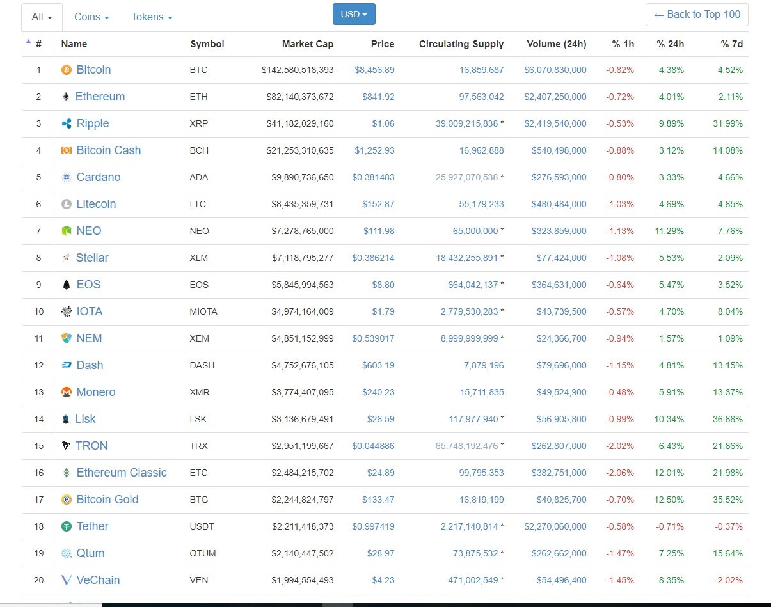This screenshot has height=607, width=771.
Task: Click the XRP symbol text
Action: (199, 123)
